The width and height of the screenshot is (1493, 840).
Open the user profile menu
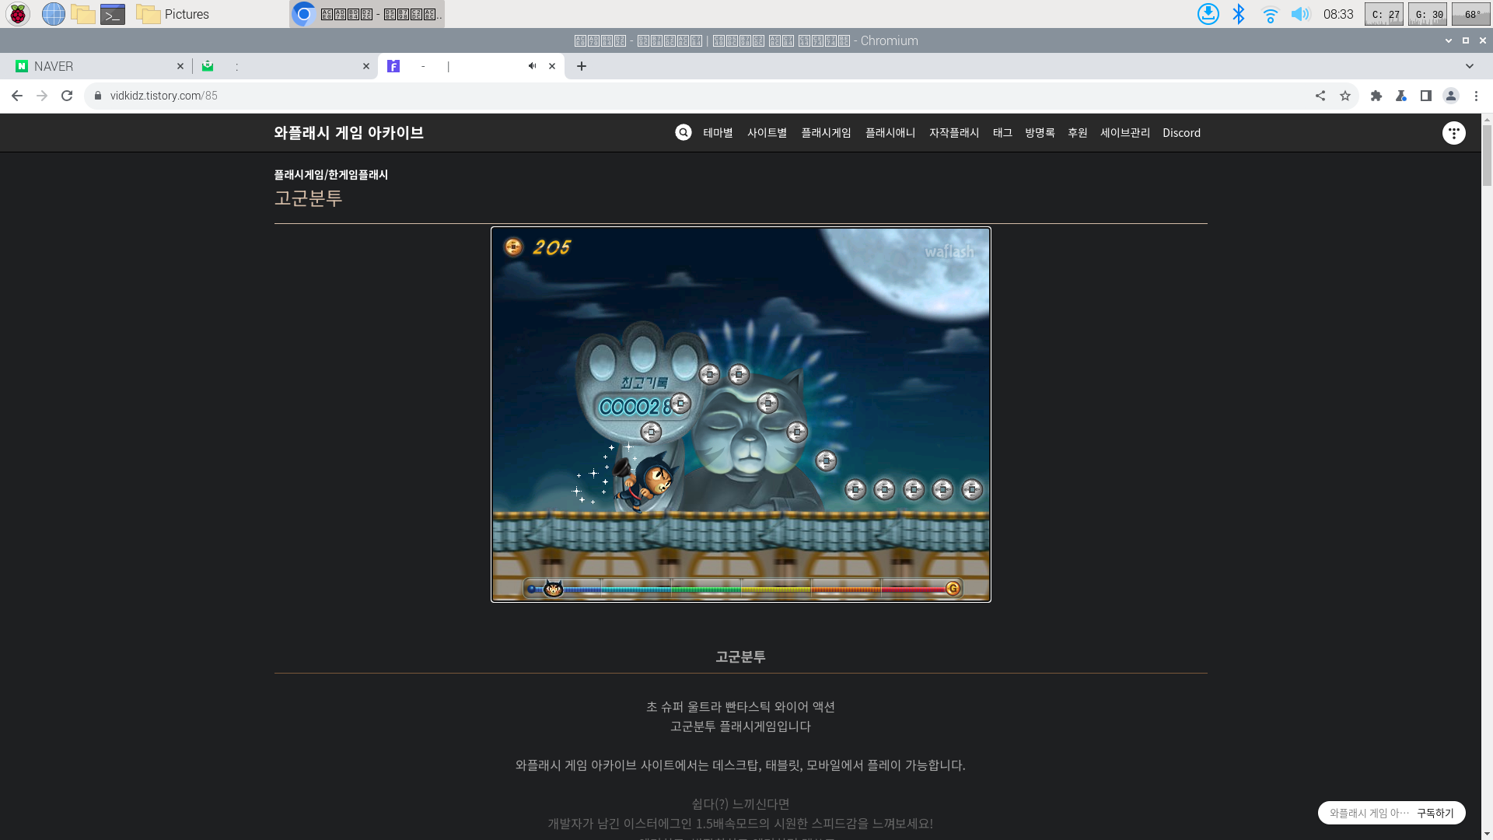pyautogui.click(x=1451, y=96)
